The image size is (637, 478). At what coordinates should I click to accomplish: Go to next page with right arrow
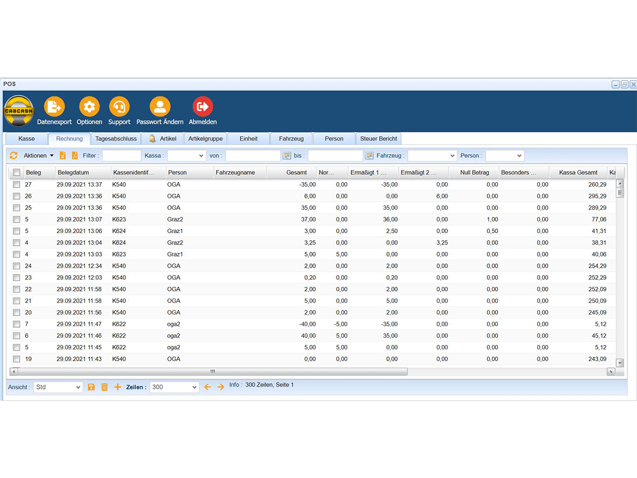(221, 387)
